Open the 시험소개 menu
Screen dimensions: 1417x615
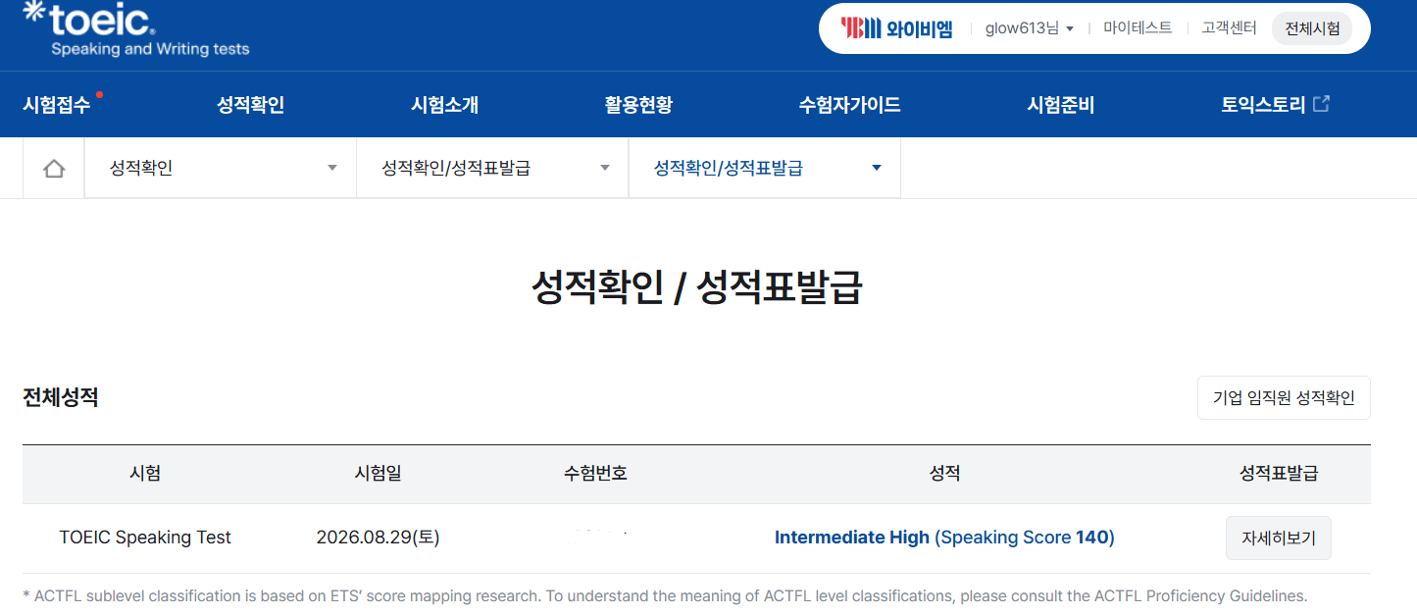tap(445, 105)
